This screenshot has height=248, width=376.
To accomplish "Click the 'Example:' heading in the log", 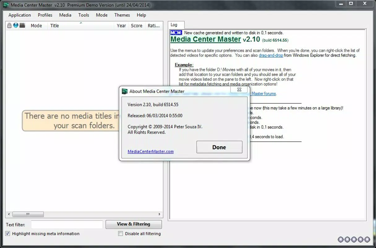I will click(184, 65).
